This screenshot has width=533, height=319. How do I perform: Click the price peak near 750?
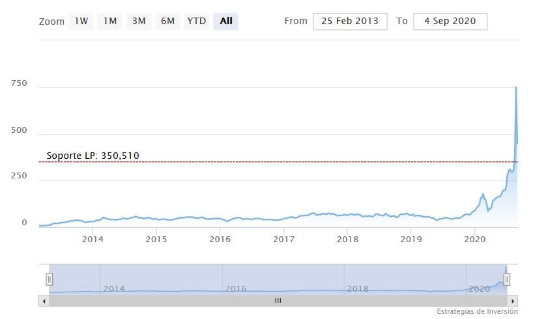coord(516,88)
